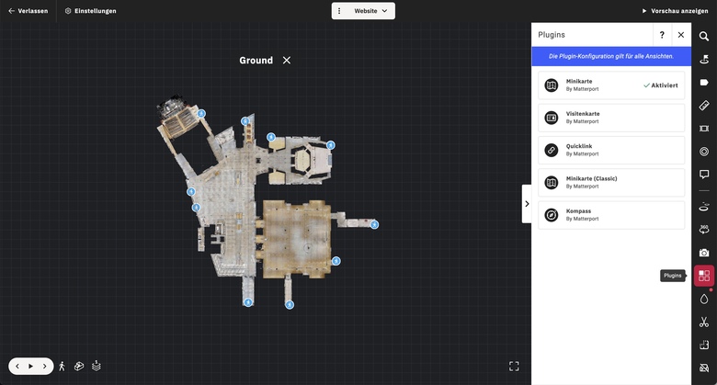This screenshot has height=385, width=717.
Task: Open the Website dropdown
Action: [370, 11]
